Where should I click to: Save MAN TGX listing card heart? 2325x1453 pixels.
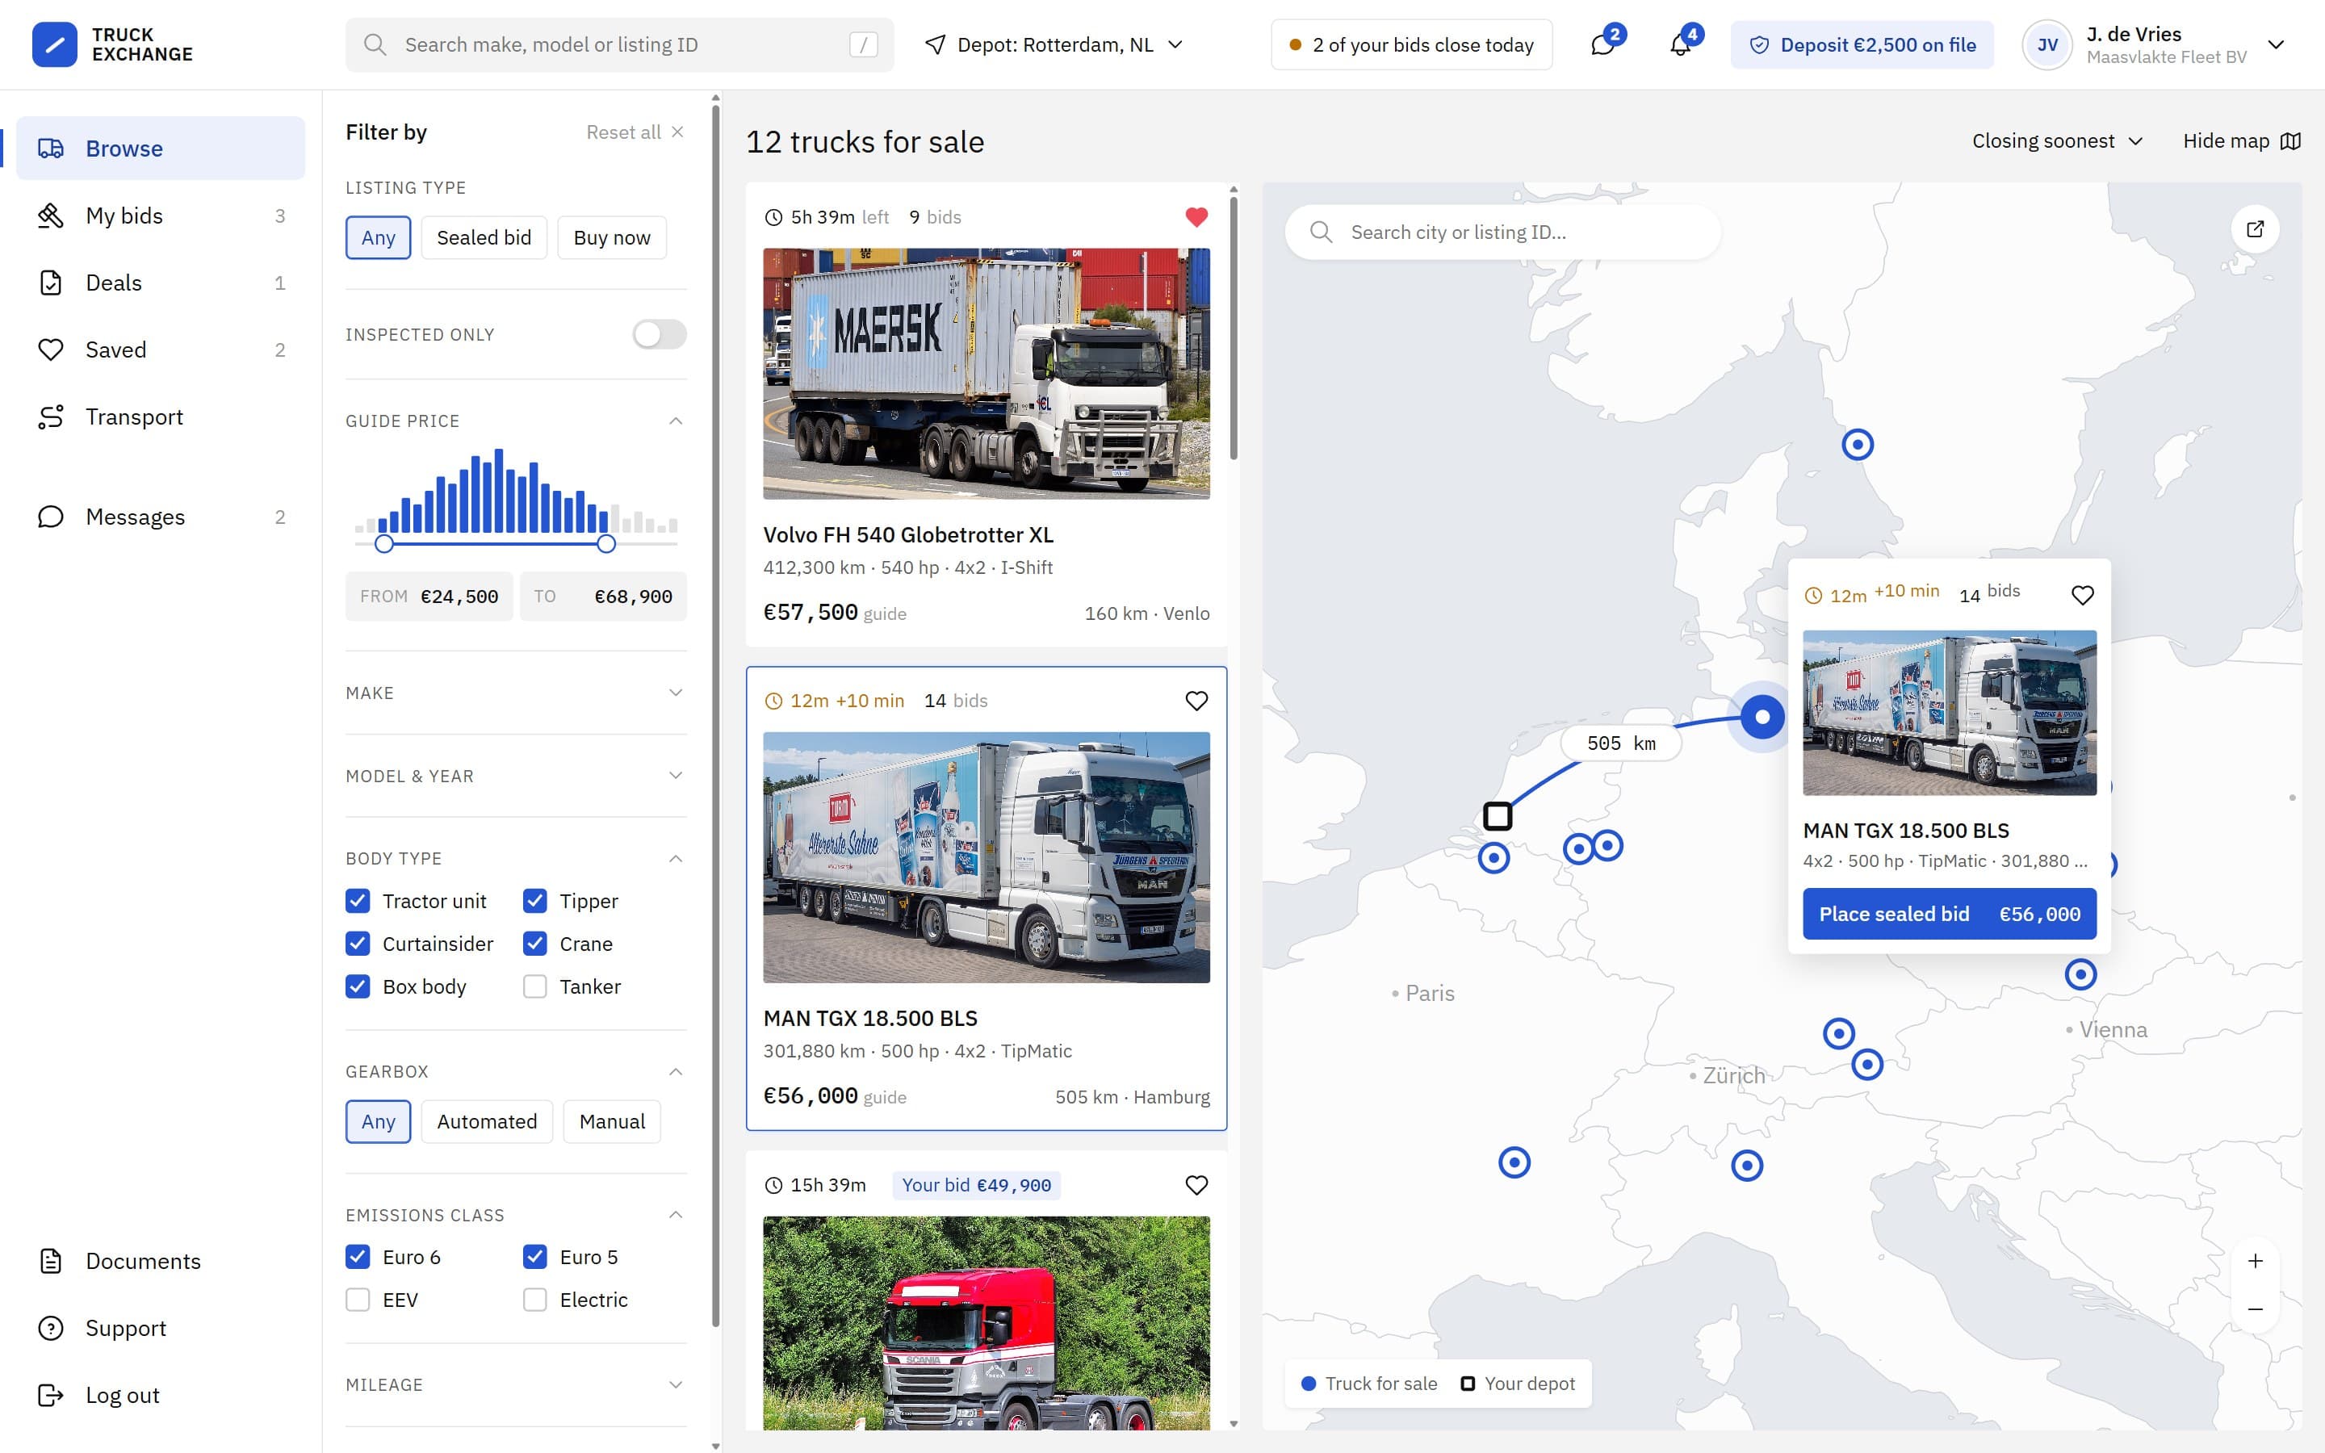[x=1196, y=701]
